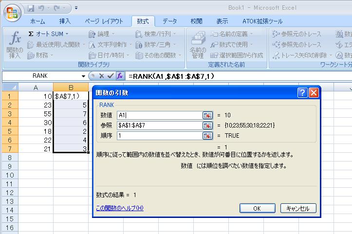Open the 財務 functions menu
352x234 pixels.
coord(40,55)
